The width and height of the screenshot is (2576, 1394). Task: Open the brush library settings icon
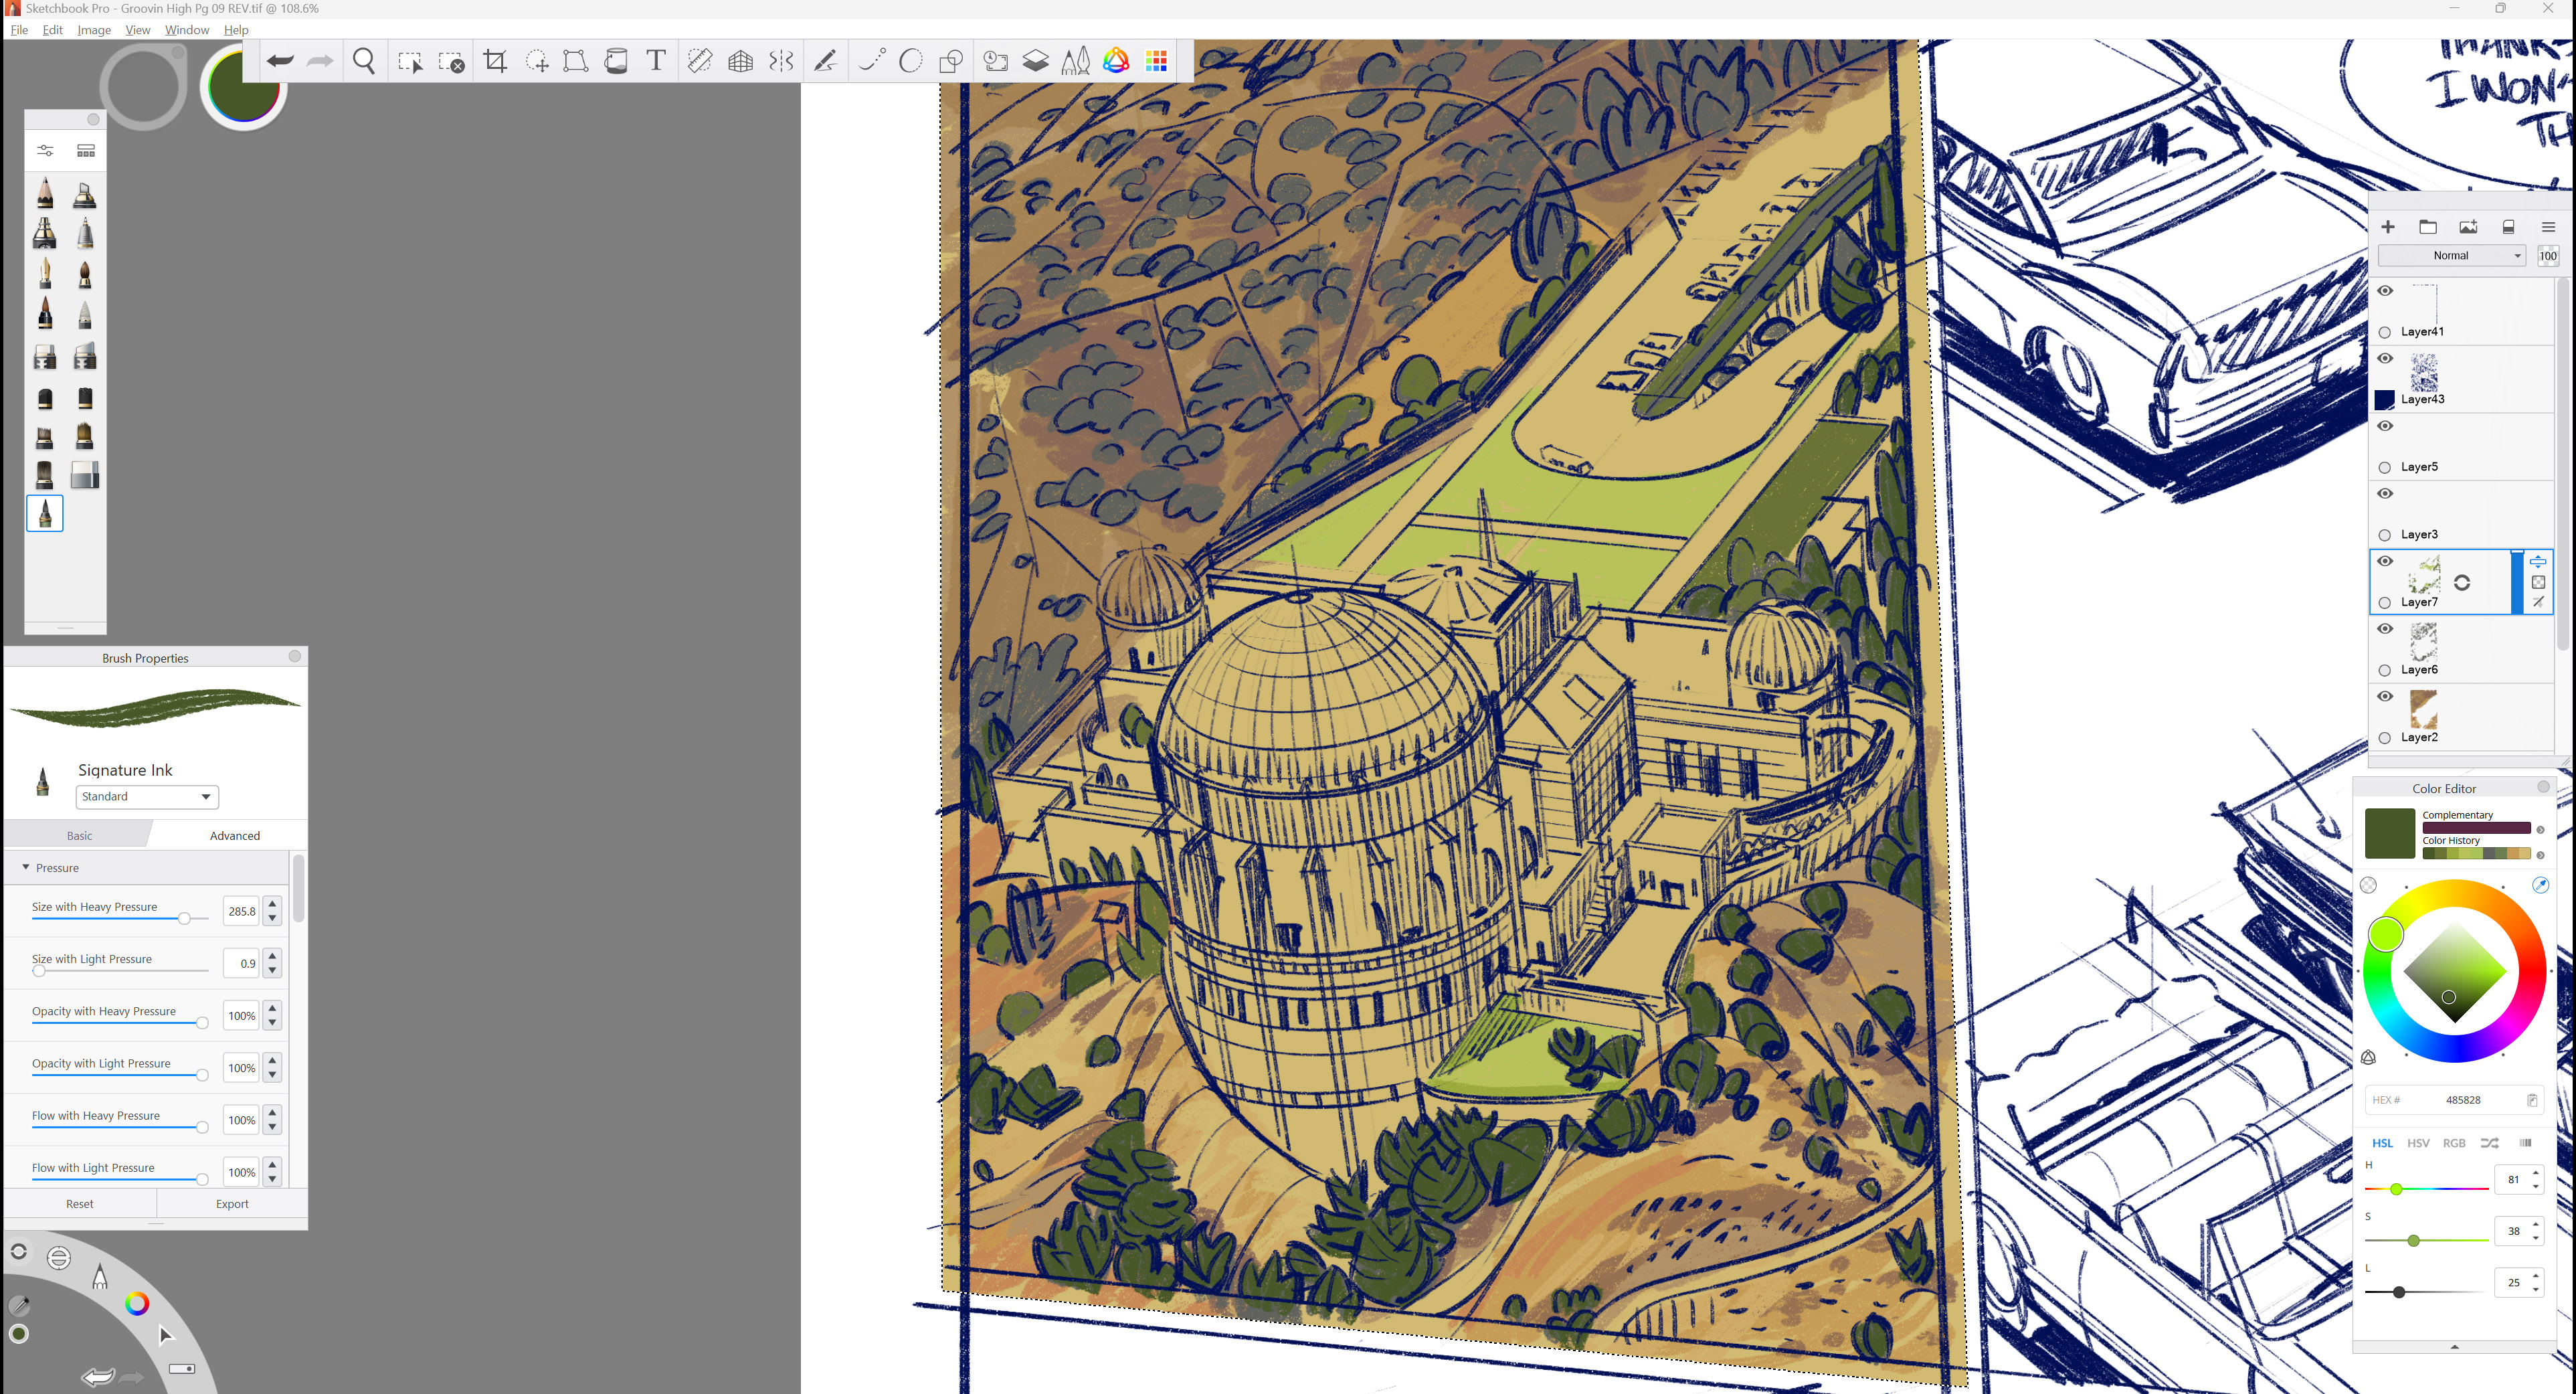coord(45,150)
